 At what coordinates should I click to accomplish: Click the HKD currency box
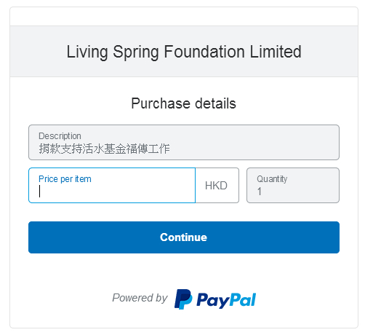click(217, 185)
